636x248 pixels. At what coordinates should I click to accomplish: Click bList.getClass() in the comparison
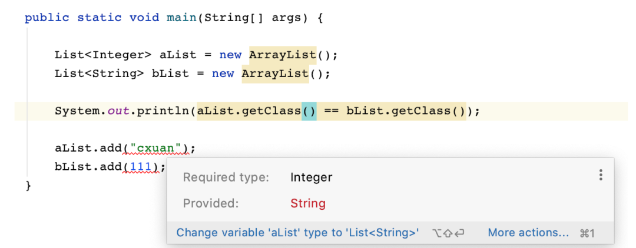405,110
